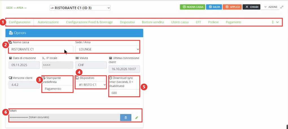Click the AREA breadcrumb link
288x129 pixels.
point(20,8)
